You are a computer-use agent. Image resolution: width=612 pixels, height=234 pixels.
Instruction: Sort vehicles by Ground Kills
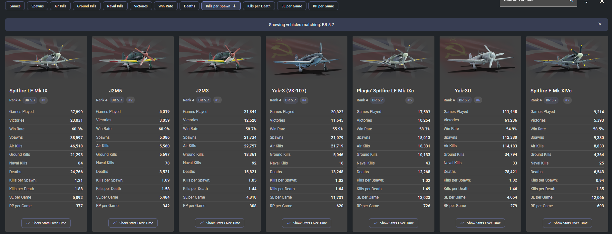coord(87,6)
